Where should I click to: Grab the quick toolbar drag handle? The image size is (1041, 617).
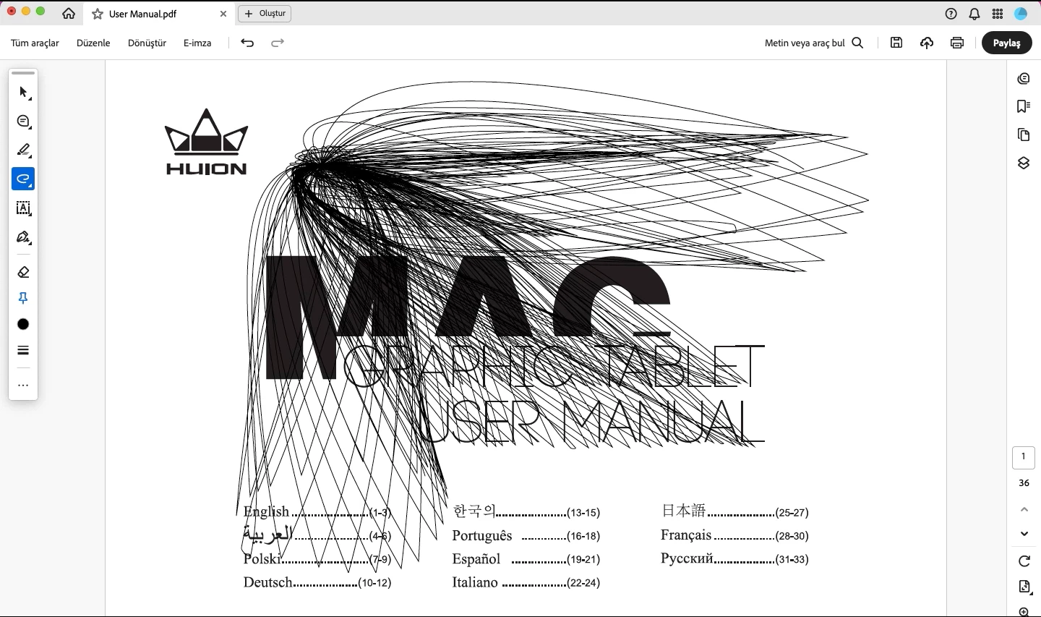click(23, 73)
